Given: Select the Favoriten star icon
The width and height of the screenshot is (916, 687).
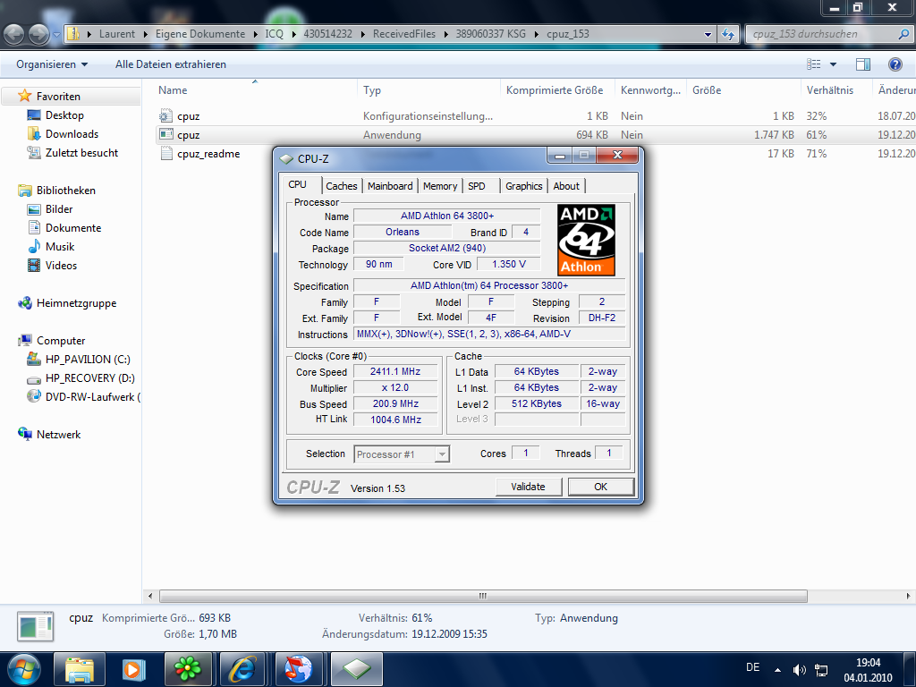Looking at the screenshot, I should pos(24,96).
